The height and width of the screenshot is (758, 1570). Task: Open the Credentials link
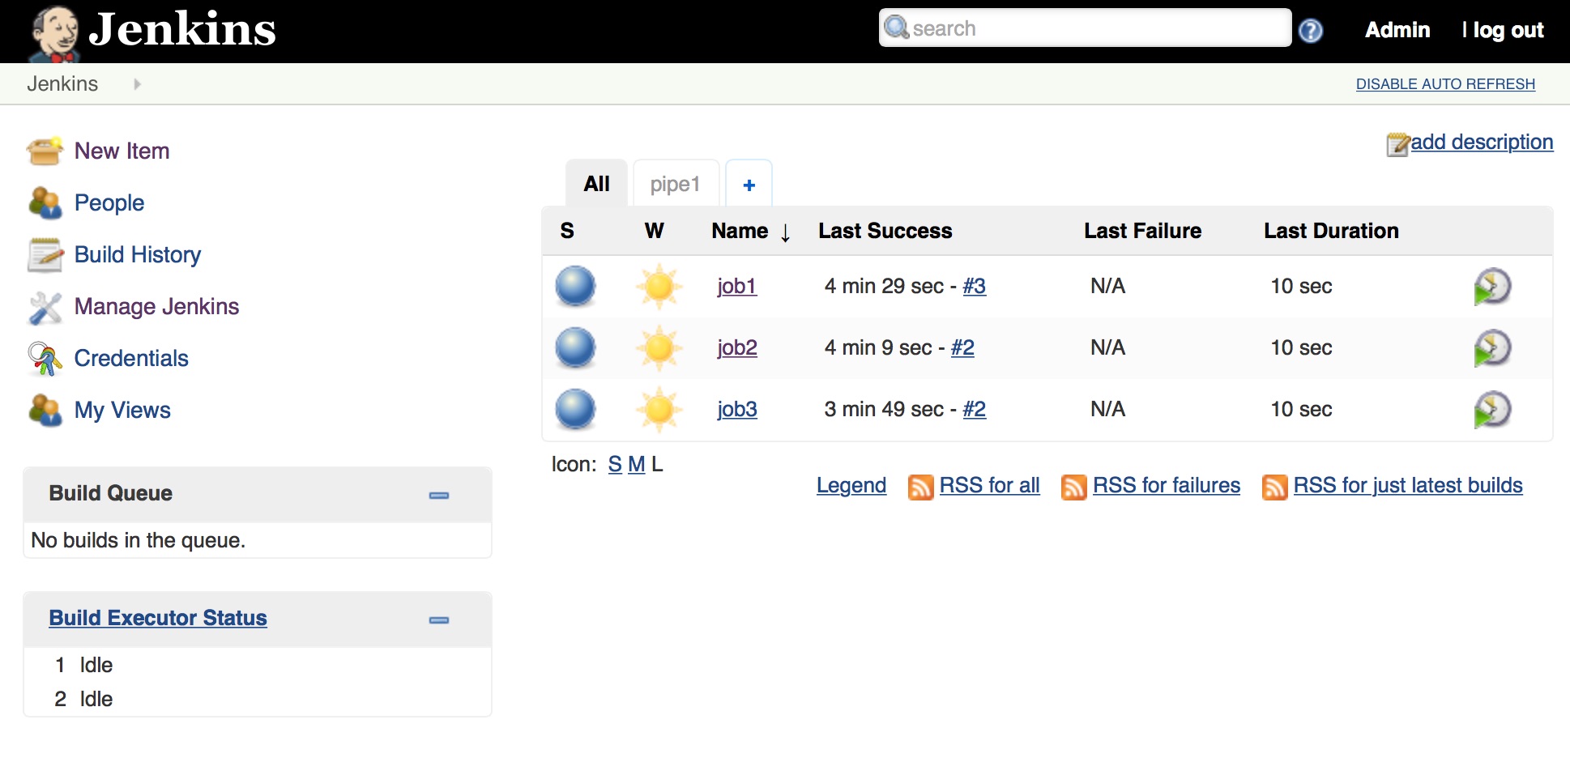pos(131,358)
